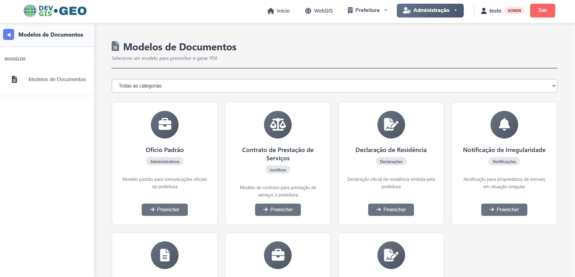Click the user profile icon next to teste

pos(484,10)
